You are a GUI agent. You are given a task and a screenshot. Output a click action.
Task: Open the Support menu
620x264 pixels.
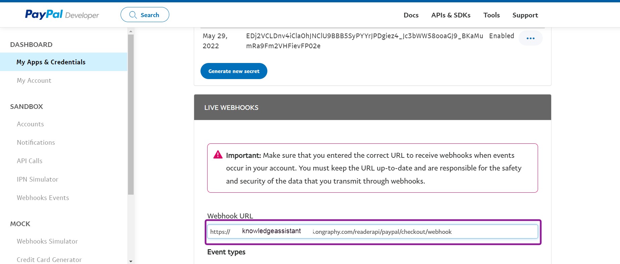click(525, 15)
